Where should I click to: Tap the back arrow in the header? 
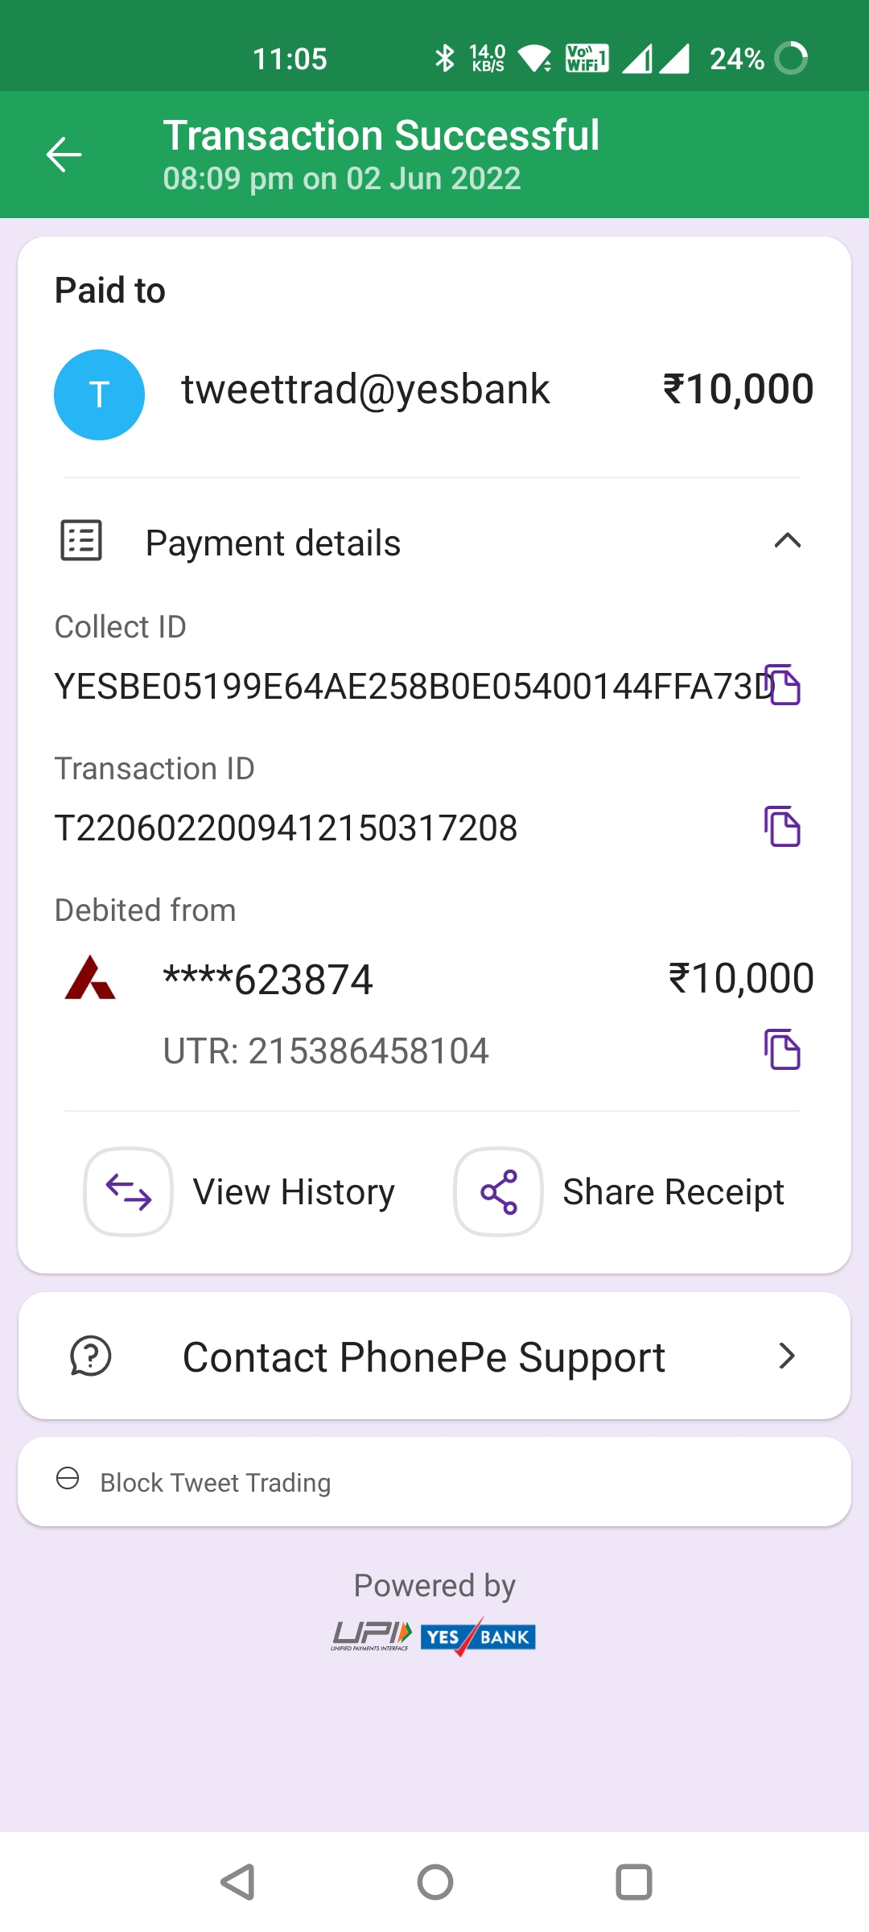pyautogui.click(x=64, y=155)
